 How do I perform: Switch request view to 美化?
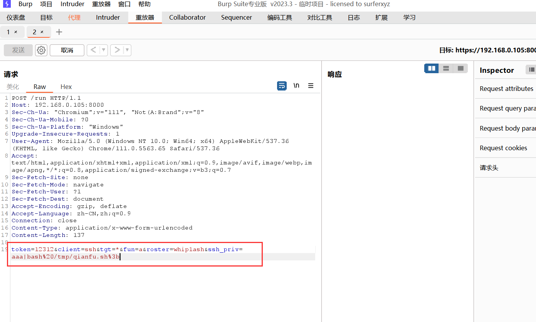[13, 87]
